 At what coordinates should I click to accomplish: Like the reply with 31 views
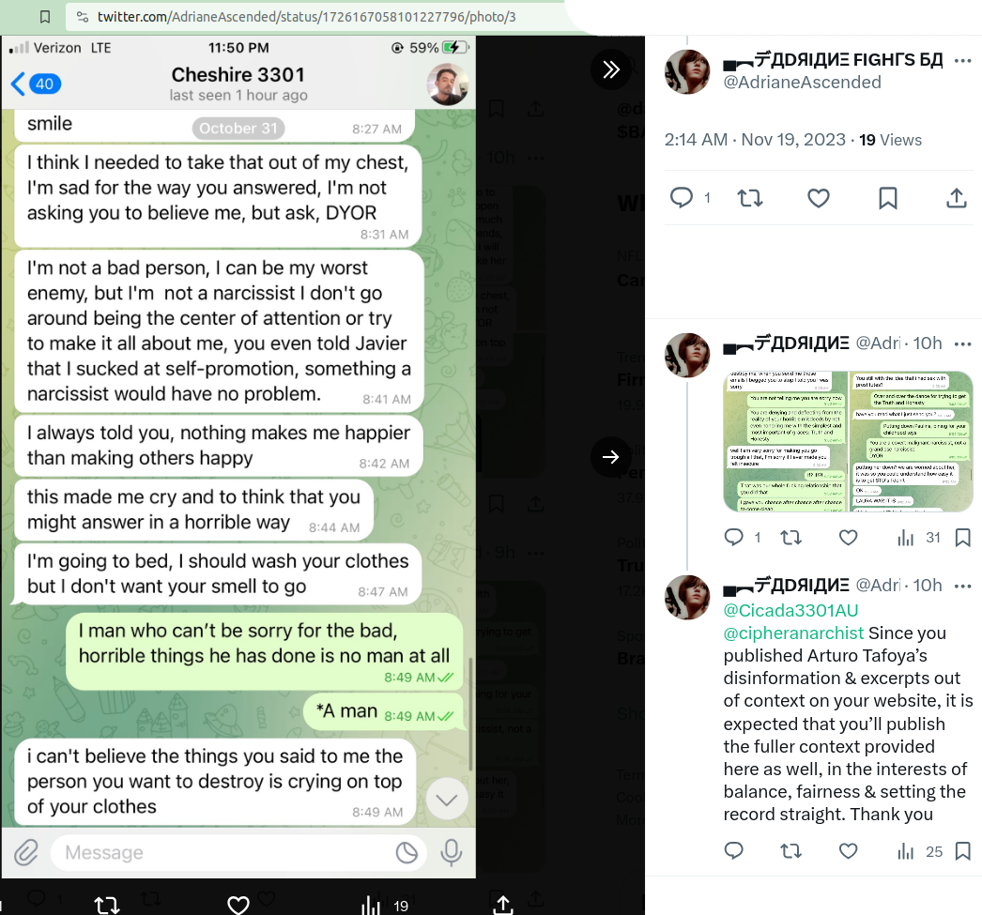point(848,538)
